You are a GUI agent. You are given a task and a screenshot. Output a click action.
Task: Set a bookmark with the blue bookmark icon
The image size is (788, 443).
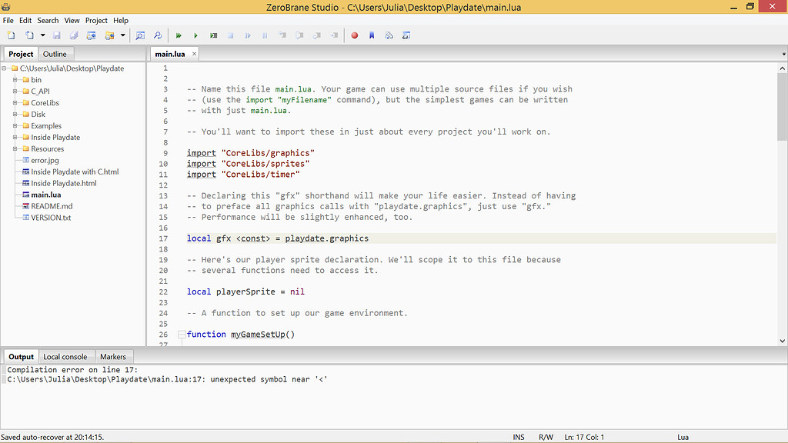(x=372, y=35)
